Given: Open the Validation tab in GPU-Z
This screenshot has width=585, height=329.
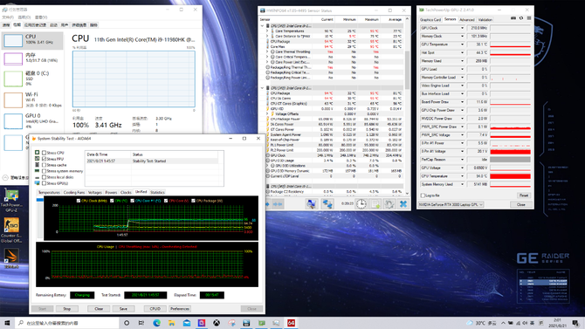Looking at the screenshot, I should pyautogui.click(x=485, y=20).
